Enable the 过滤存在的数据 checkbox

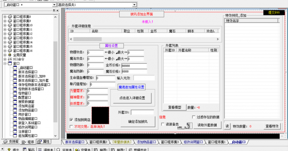coord(194,117)
